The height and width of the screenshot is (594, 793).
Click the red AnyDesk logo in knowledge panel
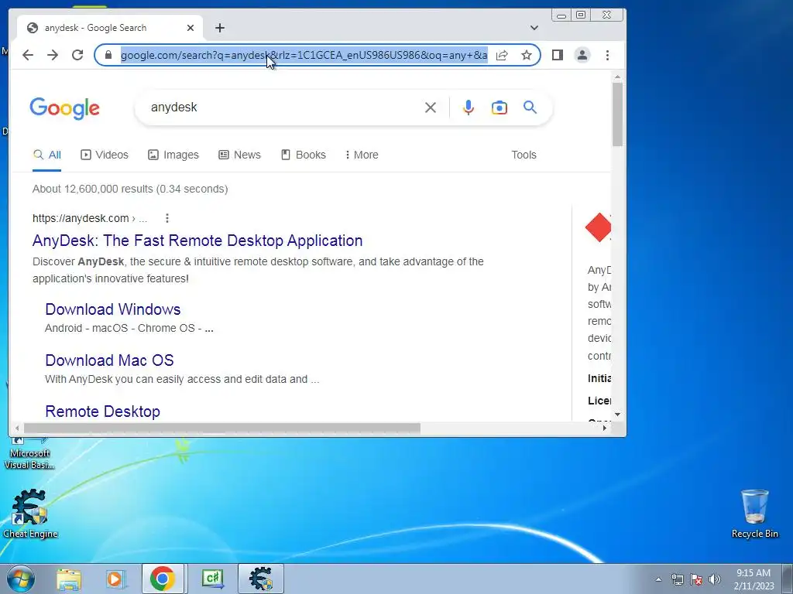click(598, 227)
